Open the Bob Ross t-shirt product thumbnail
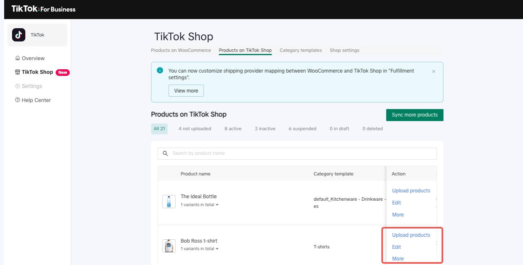This screenshot has width=523, height=265. point(169,246)
